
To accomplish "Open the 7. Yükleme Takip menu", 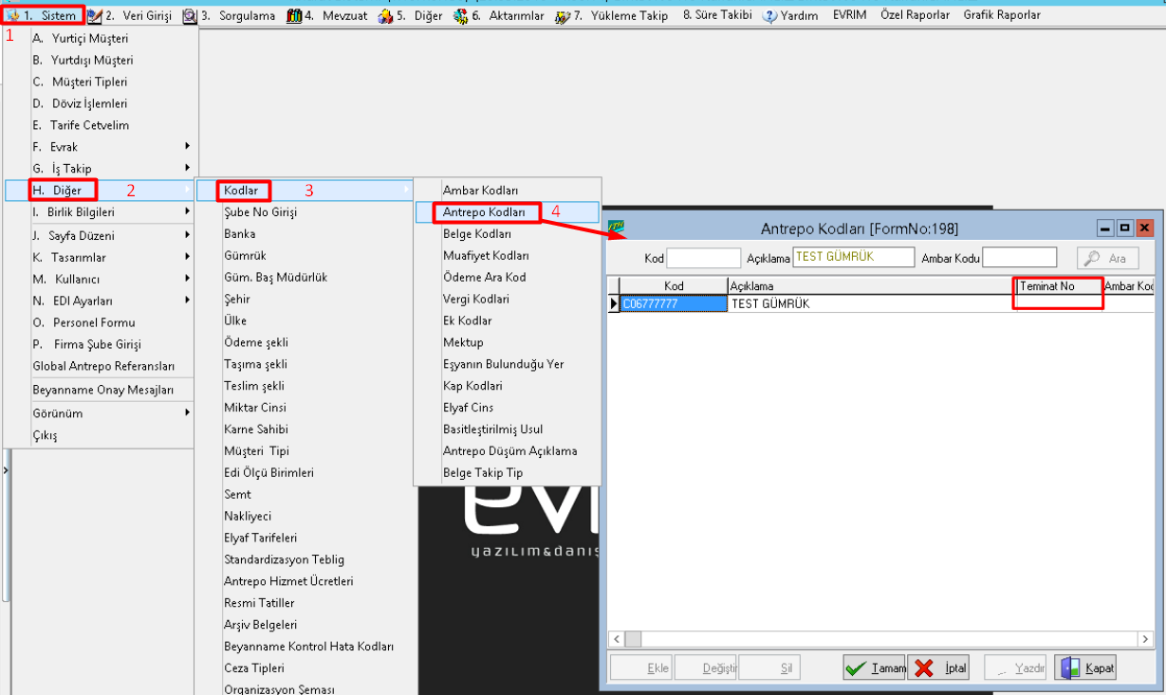I will pos(612,15).
